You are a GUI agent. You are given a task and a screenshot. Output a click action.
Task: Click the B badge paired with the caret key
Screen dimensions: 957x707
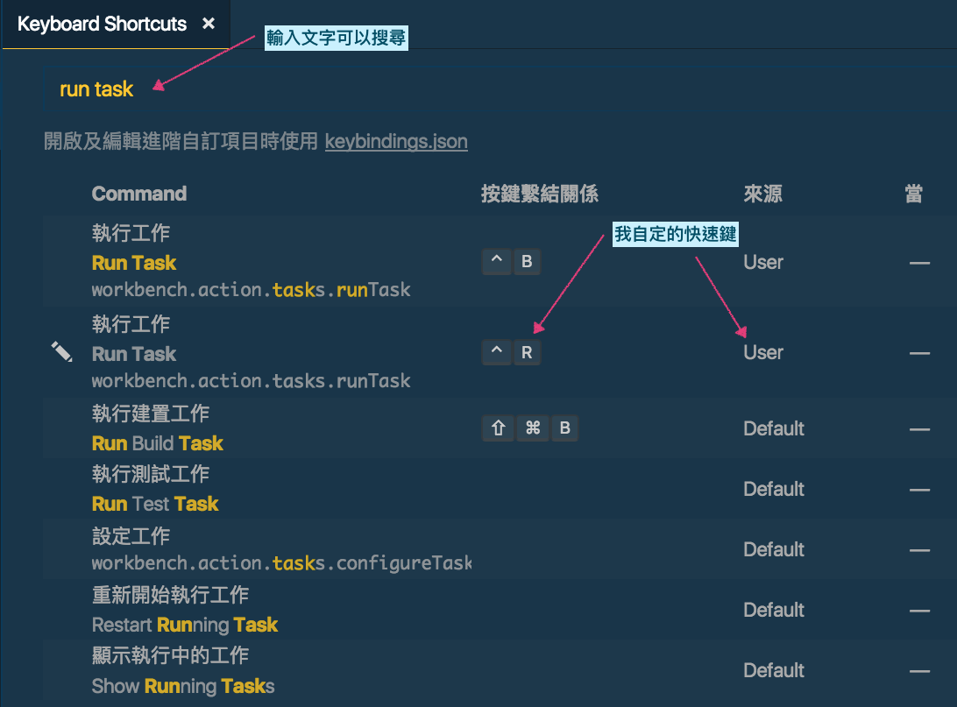[x=528, y=261]
